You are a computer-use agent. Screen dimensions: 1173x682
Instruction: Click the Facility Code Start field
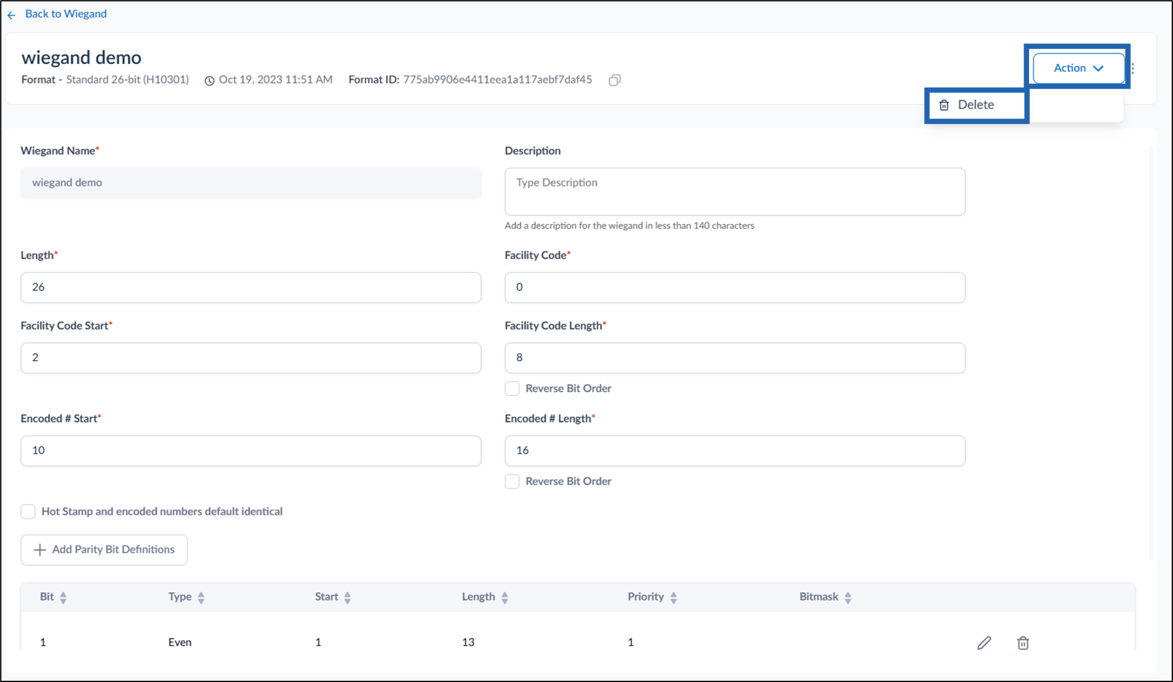[251, 358]
